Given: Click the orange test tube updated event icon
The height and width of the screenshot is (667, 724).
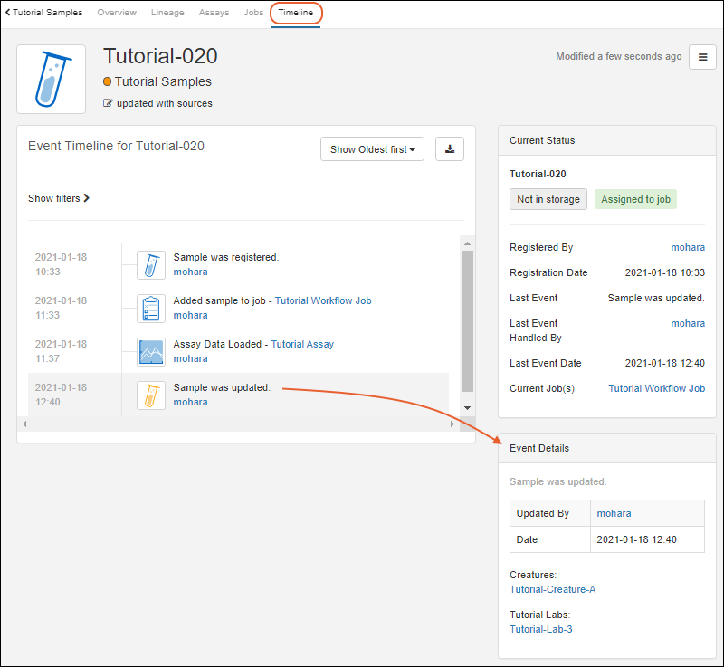Looking at the screenshot, I should 151,395.
